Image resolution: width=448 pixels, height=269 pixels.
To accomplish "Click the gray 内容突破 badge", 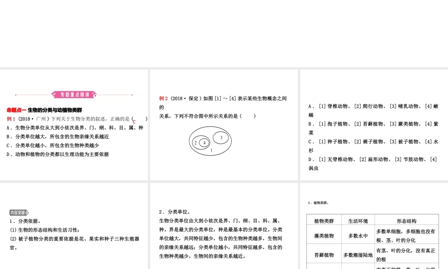I will coord(19,213).
